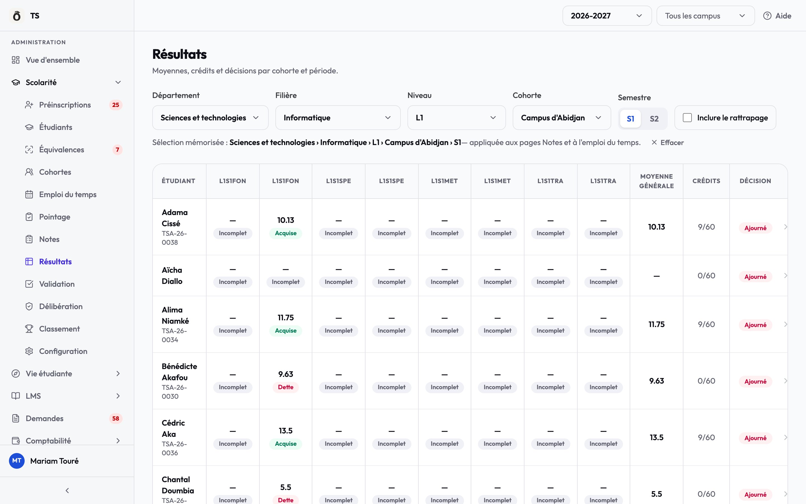Image resolution: width=806 pixels, height=504 pixels.
Task: Open the Cohorte Campus d'Abidjan dropdown
Action: pyautogui.click(x=561, y=118)
